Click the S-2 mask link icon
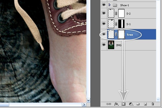Image resolution: width=162 pixels, height=108 pixels. click(116, 13)
